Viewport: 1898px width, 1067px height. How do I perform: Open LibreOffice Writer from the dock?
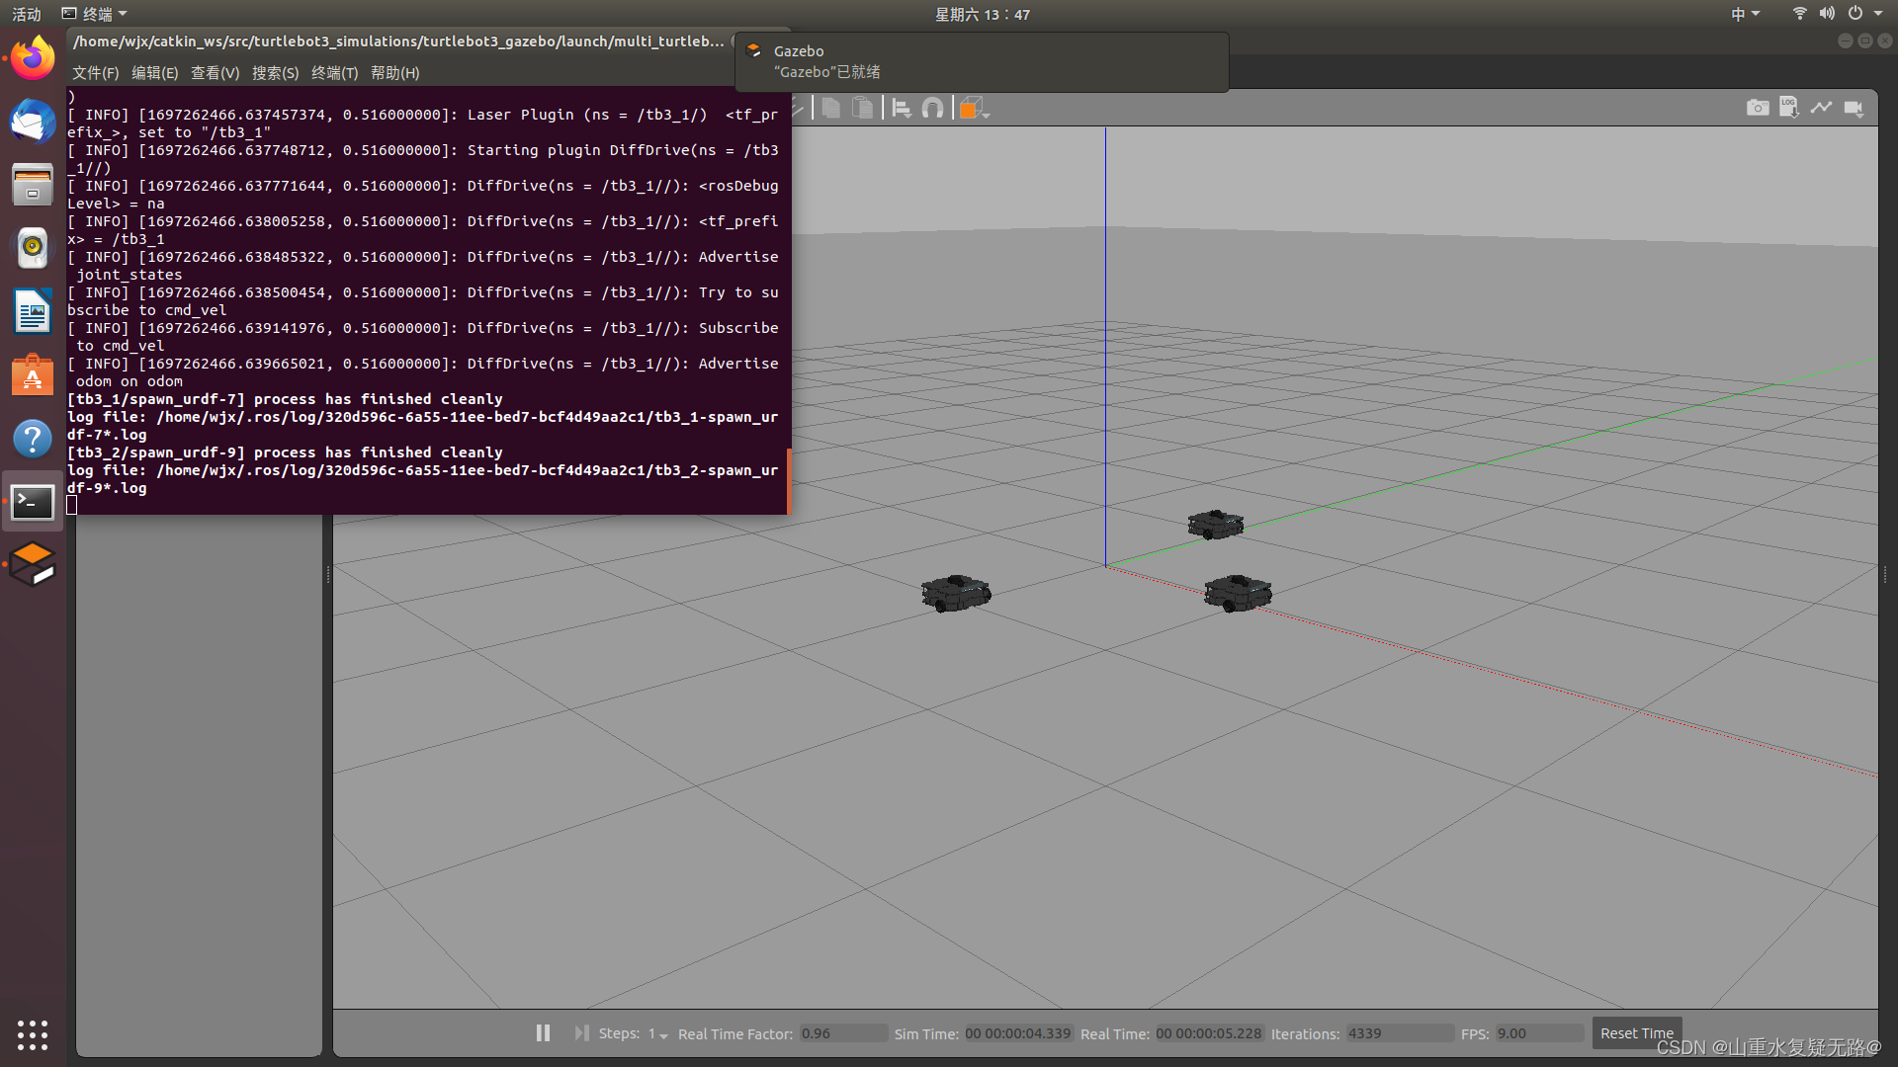[x=33, y=311]
